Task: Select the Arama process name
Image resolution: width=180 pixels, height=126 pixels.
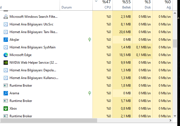Action: pos(14,93)
